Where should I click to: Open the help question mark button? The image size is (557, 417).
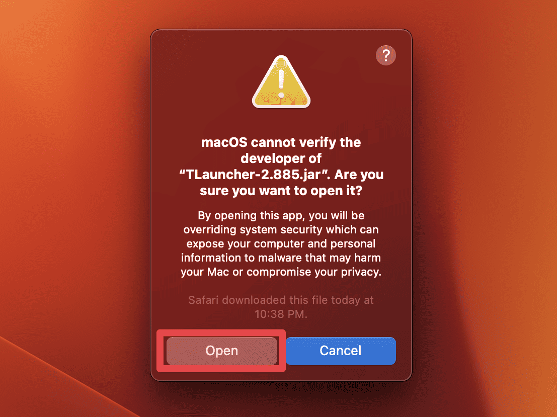click(x=386, y=55)
